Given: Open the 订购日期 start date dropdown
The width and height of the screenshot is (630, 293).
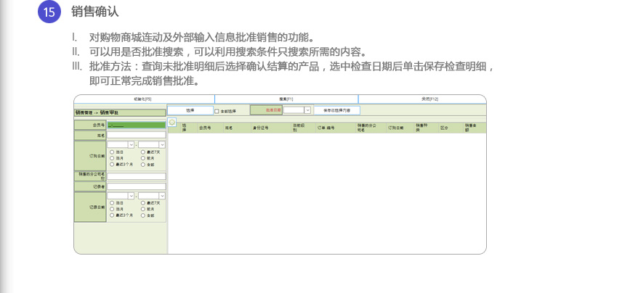Looking at the screenshot, I should pyautogui.click(x=132, y=144).
